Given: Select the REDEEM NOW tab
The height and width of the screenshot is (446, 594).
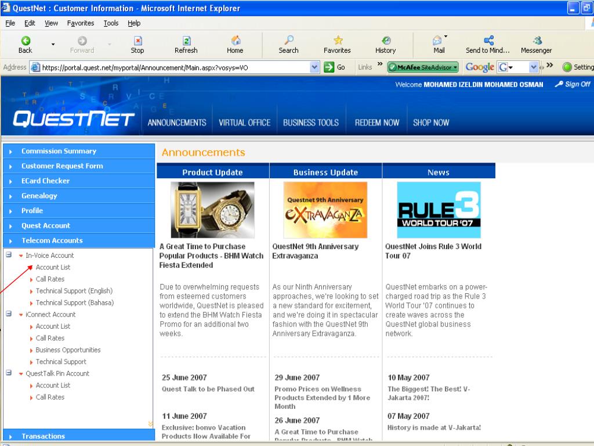Looking at the screenshot, I should coord(377,123).
